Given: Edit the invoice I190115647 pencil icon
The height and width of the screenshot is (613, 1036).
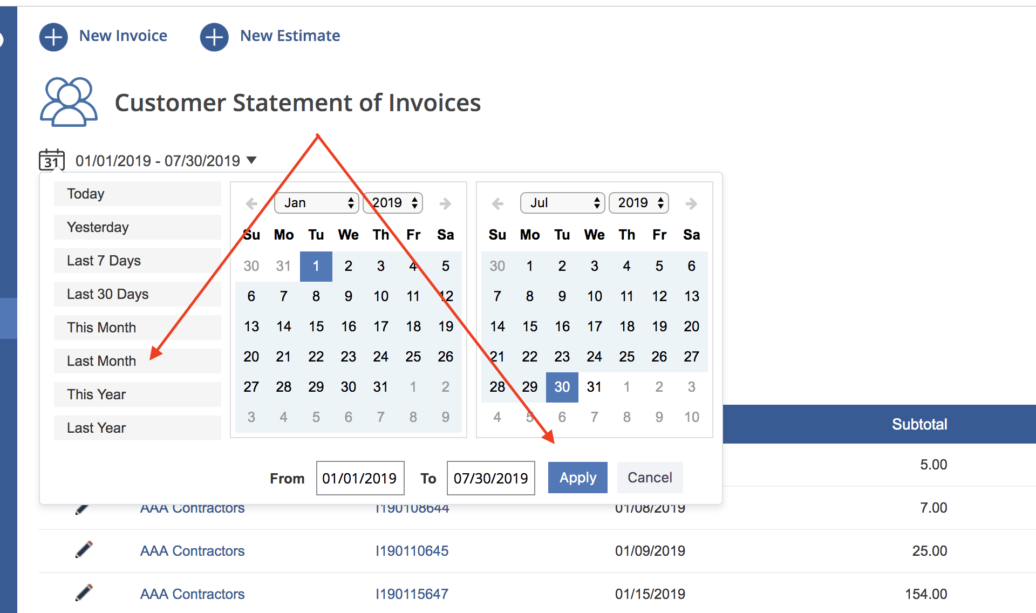Looking at the screenshot, I should 84,592.
